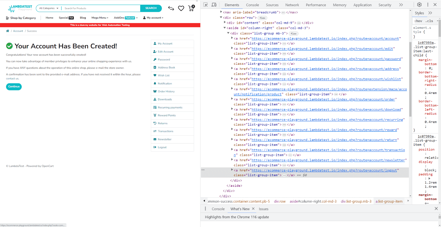Expand the div id content node
Image resolution: width=441 pixels, height=227 pixels.
point(225,23)
